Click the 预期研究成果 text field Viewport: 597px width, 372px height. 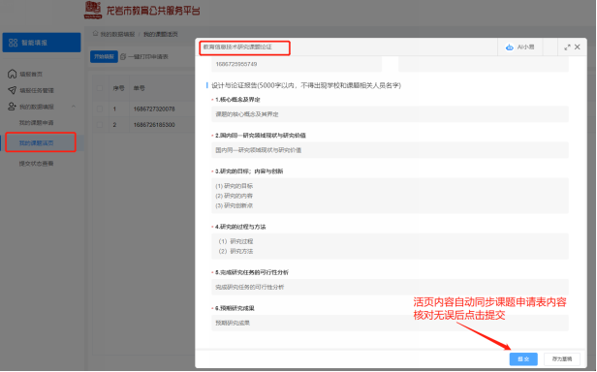click(x=390, y=323)
